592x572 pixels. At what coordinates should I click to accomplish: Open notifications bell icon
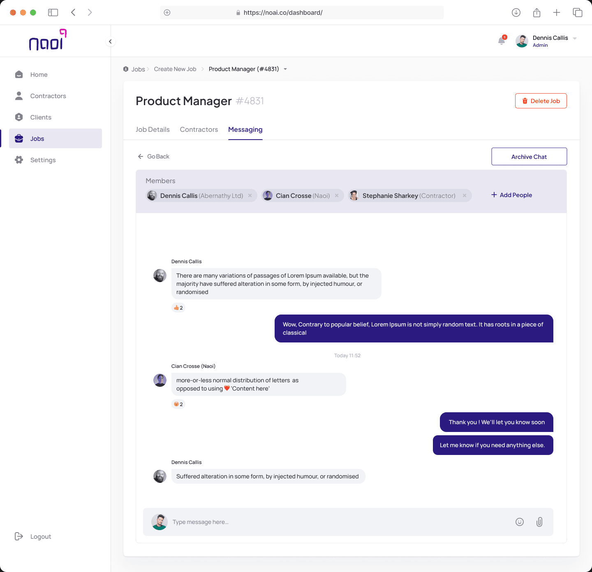[502, 41]
